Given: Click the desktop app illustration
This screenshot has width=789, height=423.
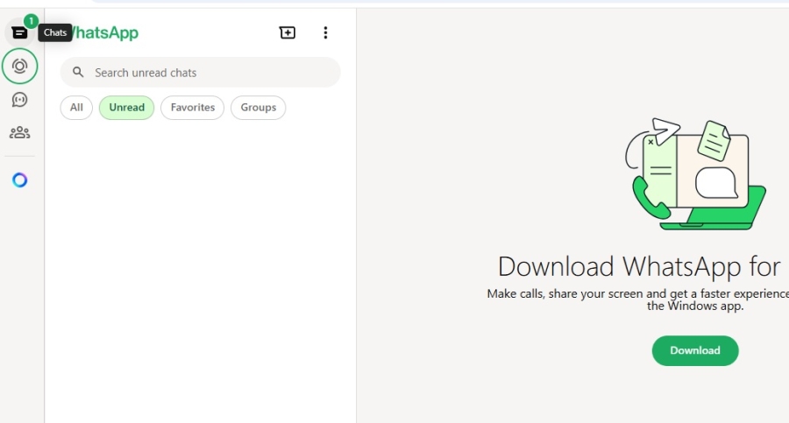Looking at the screenshot, I should point(693,175).
